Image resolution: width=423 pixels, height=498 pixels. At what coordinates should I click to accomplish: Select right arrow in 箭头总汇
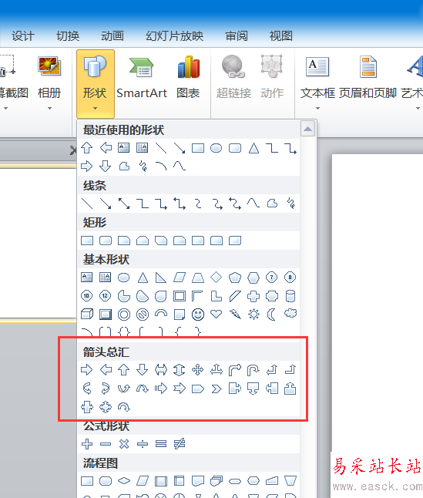[x=86, y=370]
